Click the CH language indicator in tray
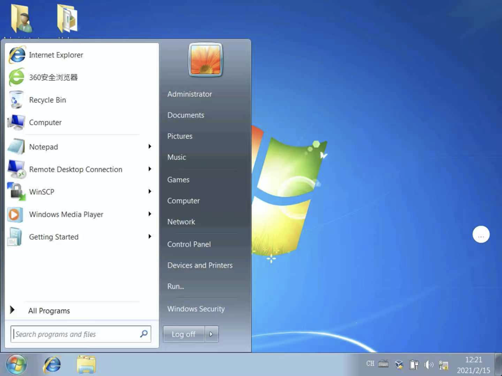The height and width of the screenshot is (376, 502). pos(370,363)
